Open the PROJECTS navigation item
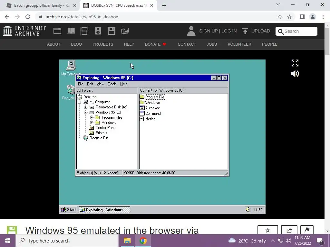 [x=103, y=44]
